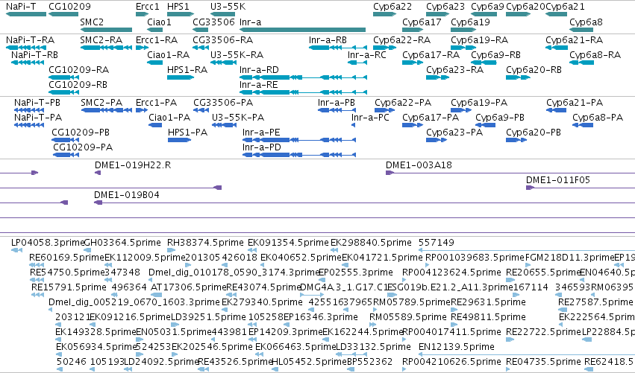Select transcript Cyp6a22-RA
The image size is (635, 373).
point(385,48)
